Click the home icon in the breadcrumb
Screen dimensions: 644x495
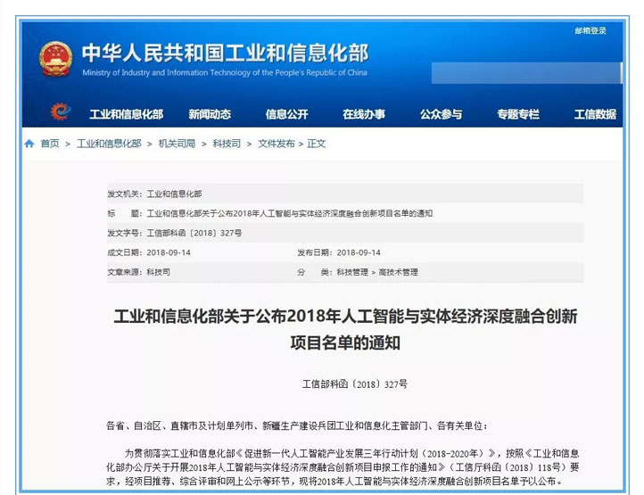point(29,144)
